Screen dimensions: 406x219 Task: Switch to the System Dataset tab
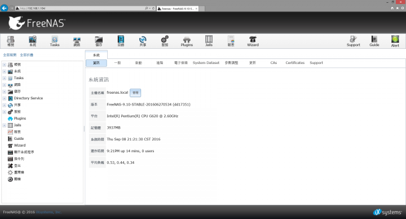(206, 63)
